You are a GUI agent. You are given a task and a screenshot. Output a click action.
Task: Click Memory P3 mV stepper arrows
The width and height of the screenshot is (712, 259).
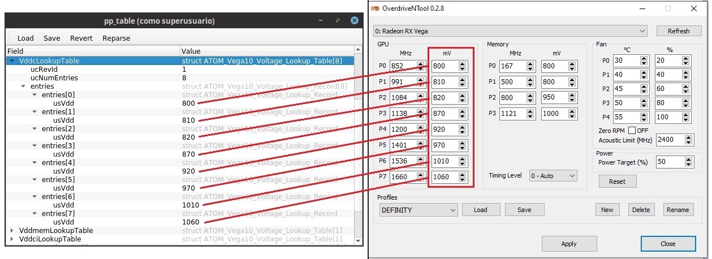573,114
